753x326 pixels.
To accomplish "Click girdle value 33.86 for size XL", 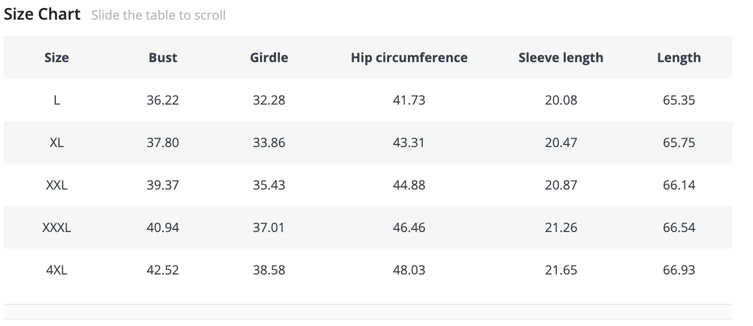I will [x=269, y=142].
